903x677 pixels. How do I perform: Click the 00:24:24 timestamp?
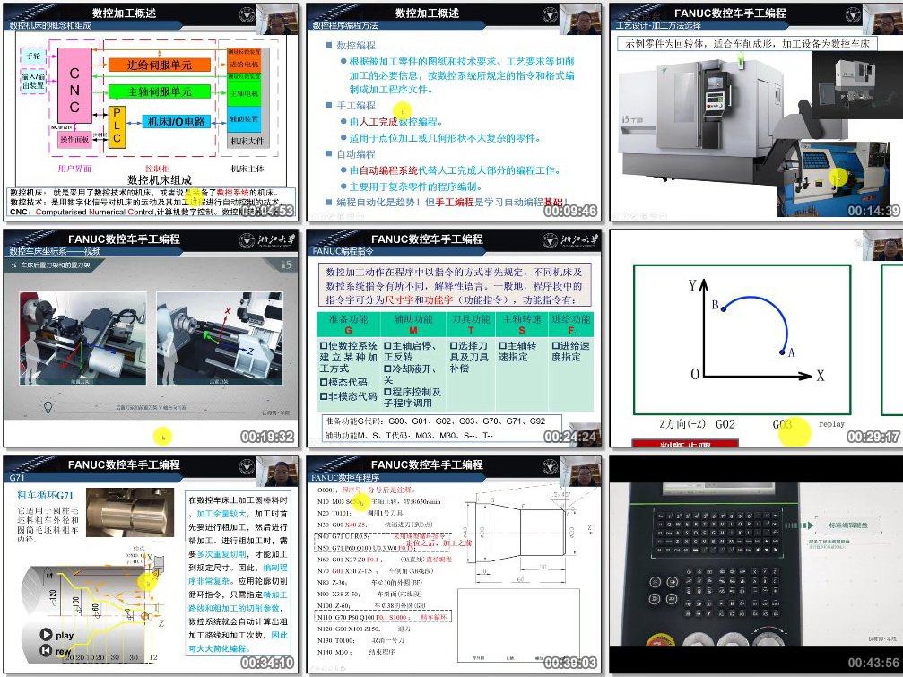pos(570,437)
